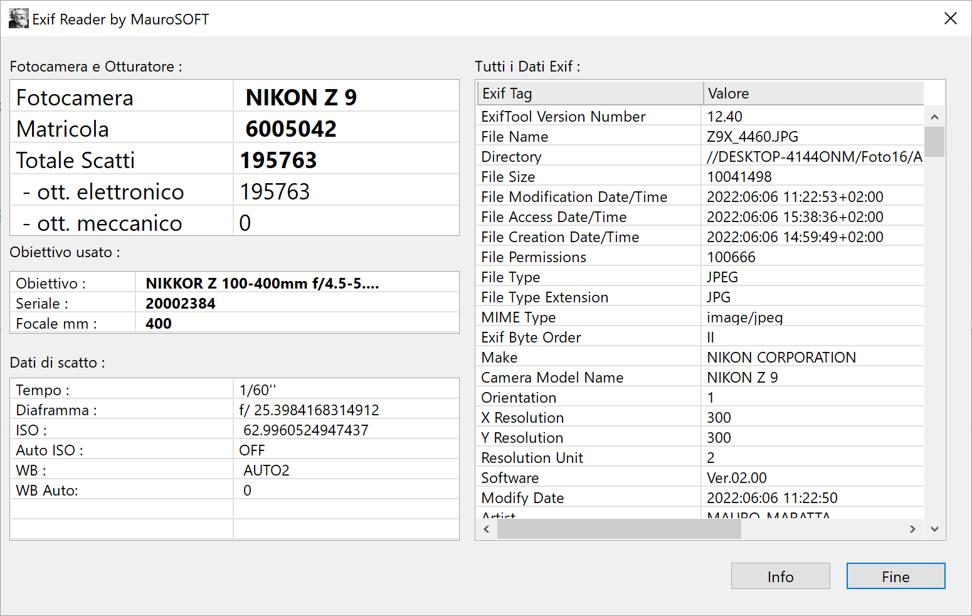The height and width of the screenshot is (616, 972).
Task: Select File Modification Date/Time row
Action: pos(700,197)
